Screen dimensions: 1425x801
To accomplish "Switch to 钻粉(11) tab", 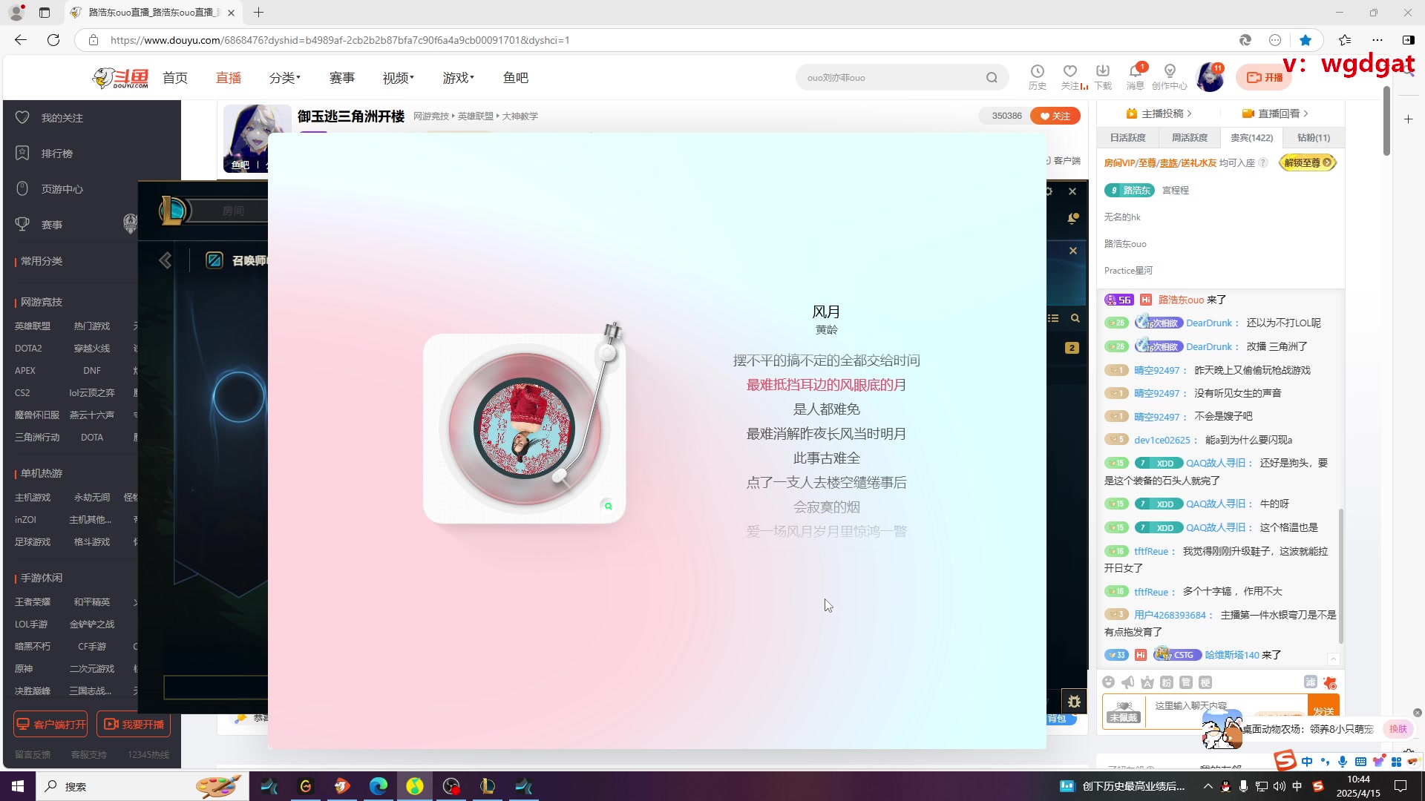I will click(x=1313, y=138).
